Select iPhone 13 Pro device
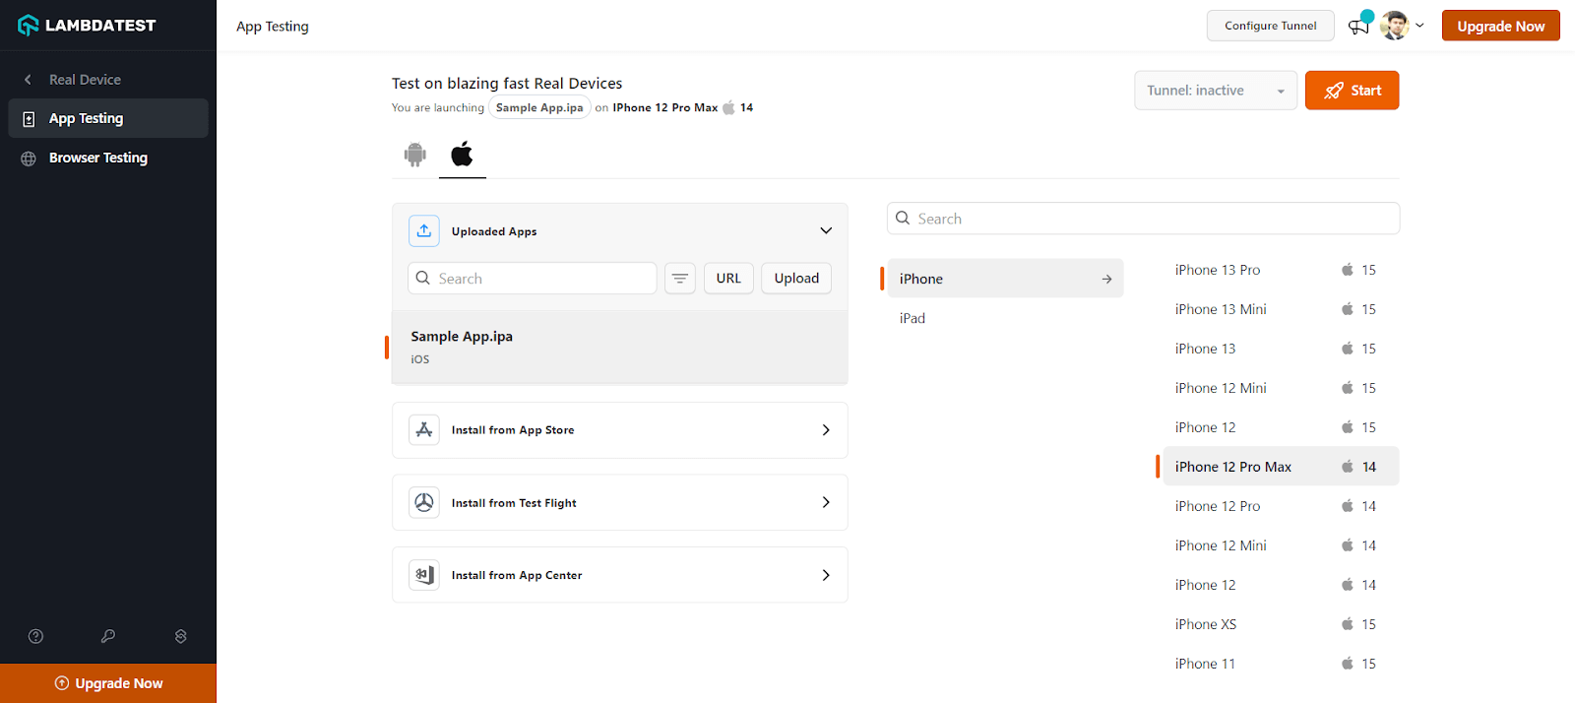The width and height of the screenshot is (1575, 703). pyautogui.click(x=1281, y=270)
